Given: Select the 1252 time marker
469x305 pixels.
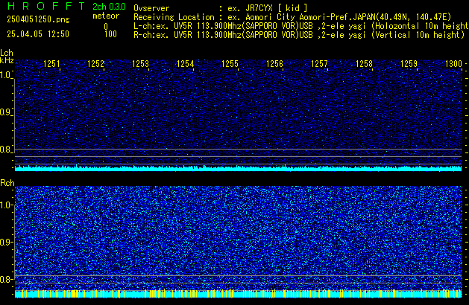Looking at the screenshot, I should [95, 64].
